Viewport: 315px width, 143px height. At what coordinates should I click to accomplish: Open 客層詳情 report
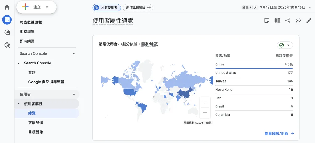point(36,122)
